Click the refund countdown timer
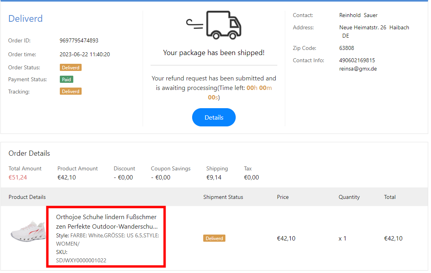This screenshot has width=431, height=273. [239, 92]
